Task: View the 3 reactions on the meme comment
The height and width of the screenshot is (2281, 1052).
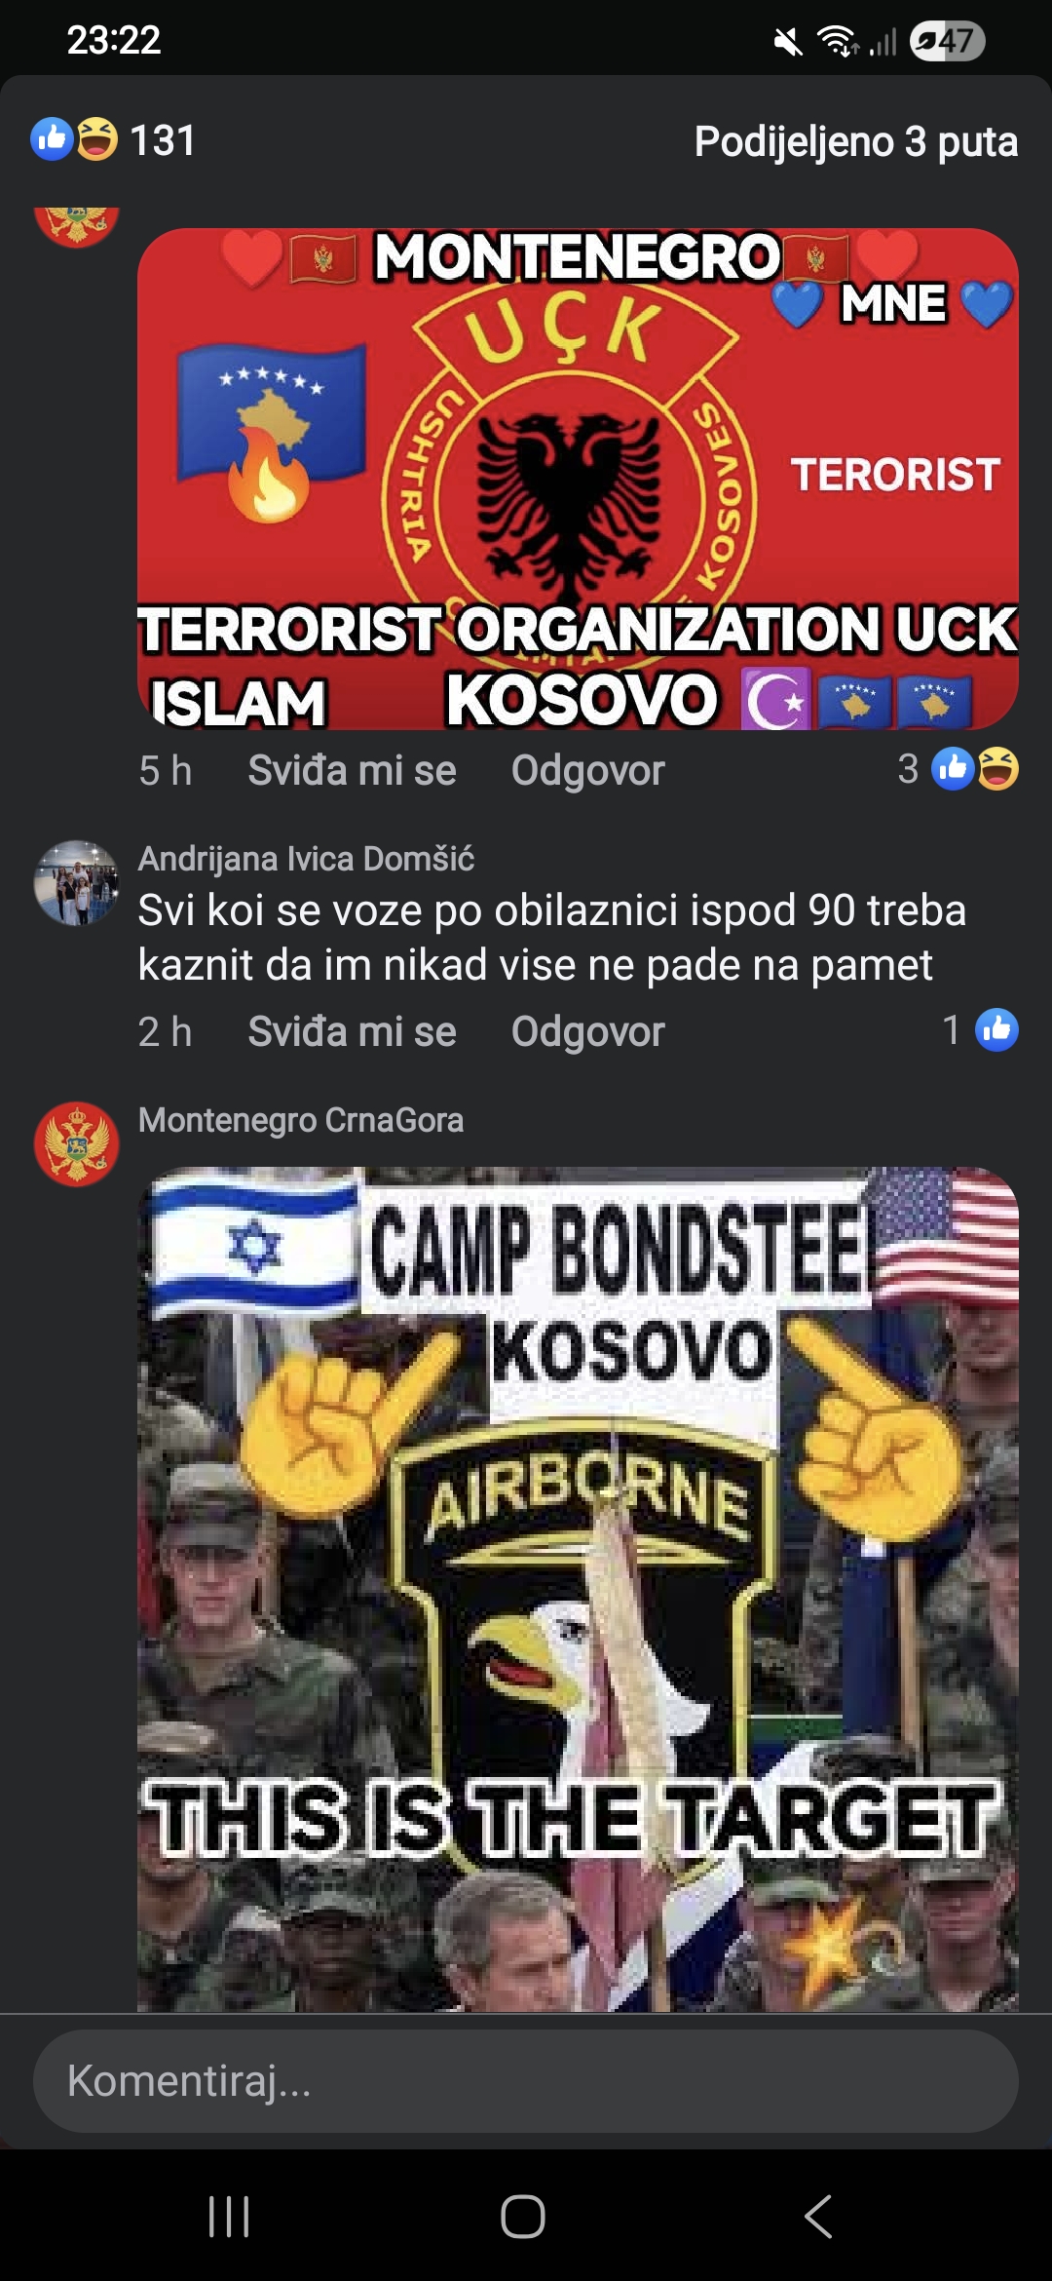Action: (958, 769)
